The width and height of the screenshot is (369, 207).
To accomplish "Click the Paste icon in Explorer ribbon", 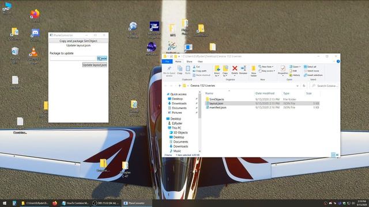I will [187, 70].
